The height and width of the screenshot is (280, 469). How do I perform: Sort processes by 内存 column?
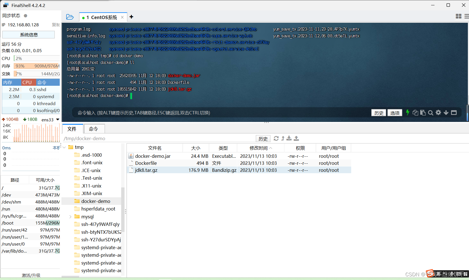tap(12, 82)
